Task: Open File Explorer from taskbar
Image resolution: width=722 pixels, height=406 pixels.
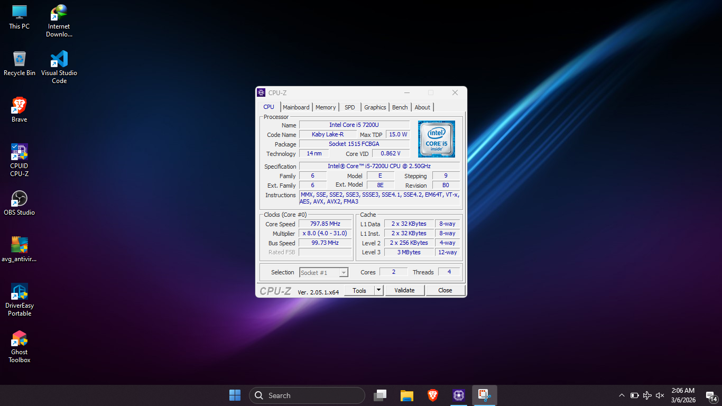Action: point(406,395)
